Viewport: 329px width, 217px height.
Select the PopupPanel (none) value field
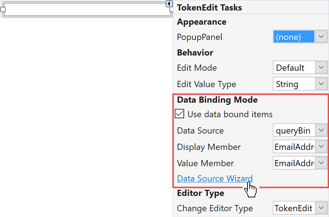293,37
